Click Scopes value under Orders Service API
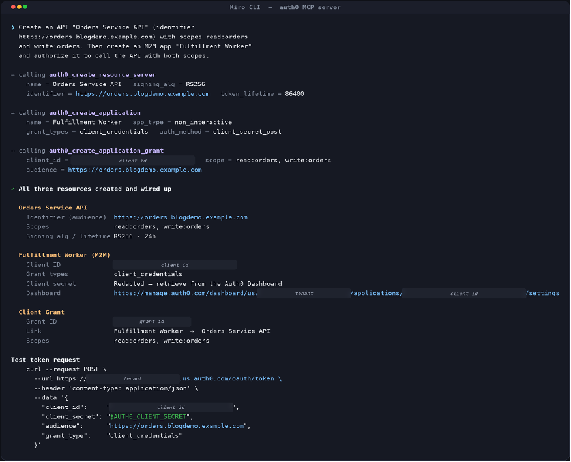The height and width of the screenshot is (462, 571). point(162,226)
